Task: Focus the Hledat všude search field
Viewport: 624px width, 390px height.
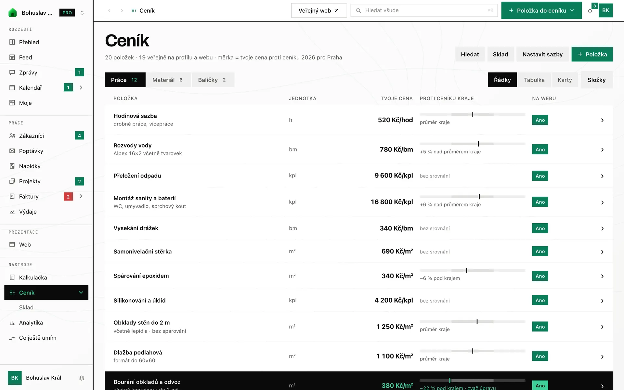Action: pos(424,10)
